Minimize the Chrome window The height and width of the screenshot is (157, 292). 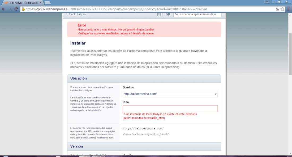tap(274, 2)
